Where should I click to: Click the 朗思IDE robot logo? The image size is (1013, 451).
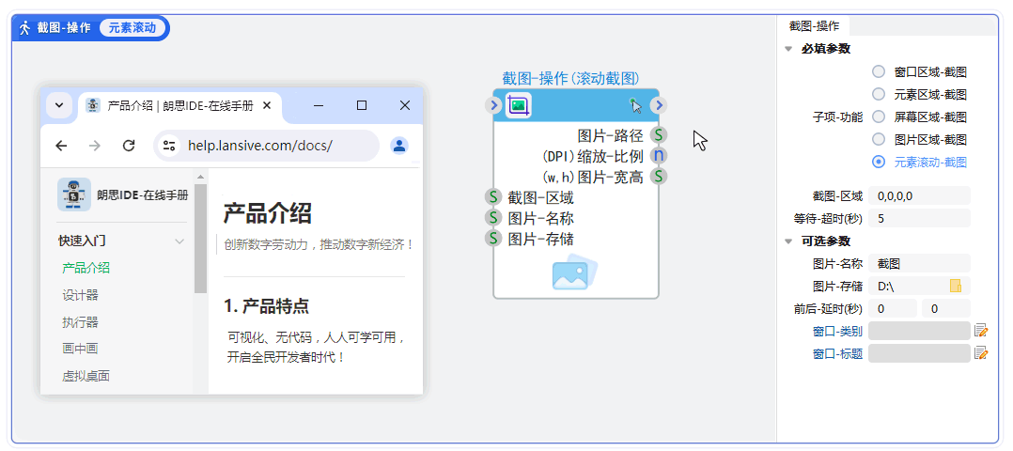pyautogui.click(x=74, y=194)
